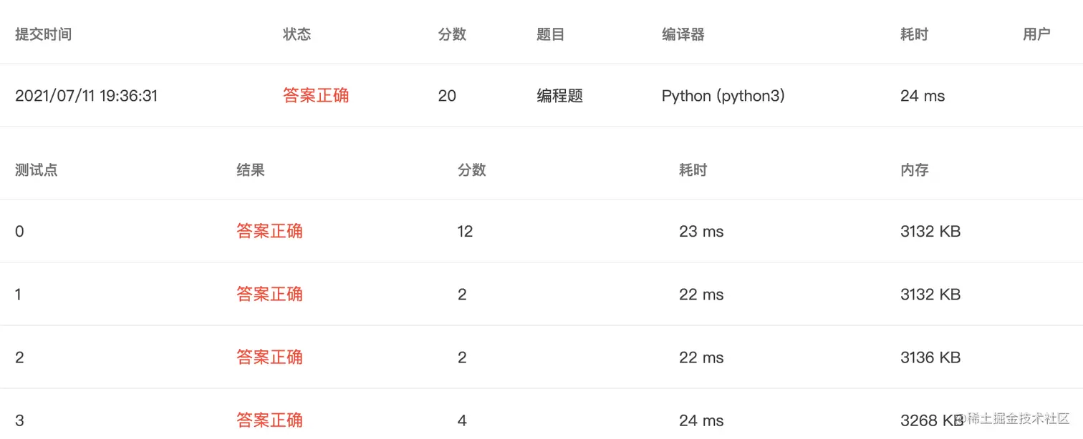
Task: Click the submission total score 20
Action: [447, 96]
